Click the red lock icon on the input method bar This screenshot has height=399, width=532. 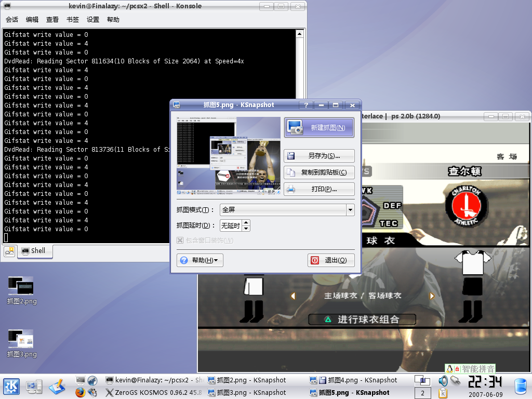(457, 369)
